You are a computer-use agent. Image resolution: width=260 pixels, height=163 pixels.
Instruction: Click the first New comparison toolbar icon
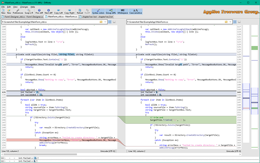[3, 11]
